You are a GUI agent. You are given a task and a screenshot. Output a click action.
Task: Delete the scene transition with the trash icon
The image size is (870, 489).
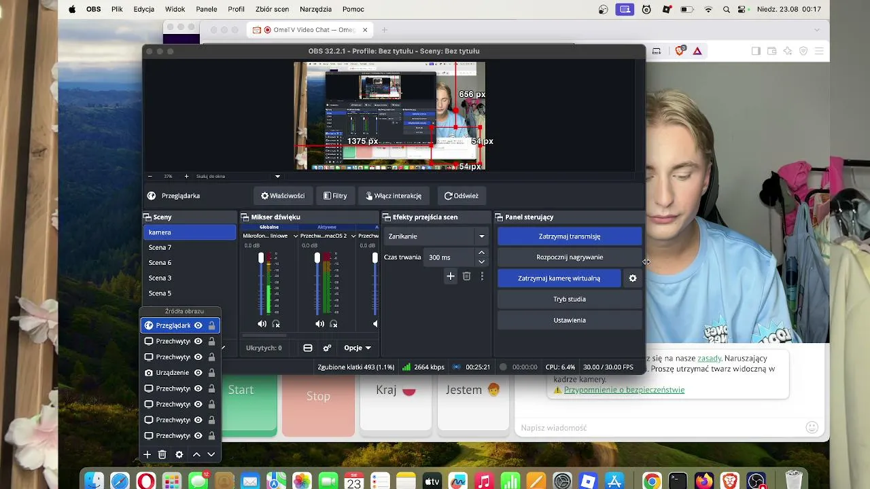click(466, 276)
